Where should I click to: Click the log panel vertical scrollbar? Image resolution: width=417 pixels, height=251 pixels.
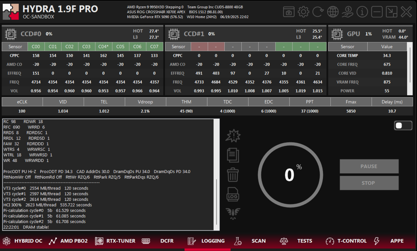click(216, 201)
